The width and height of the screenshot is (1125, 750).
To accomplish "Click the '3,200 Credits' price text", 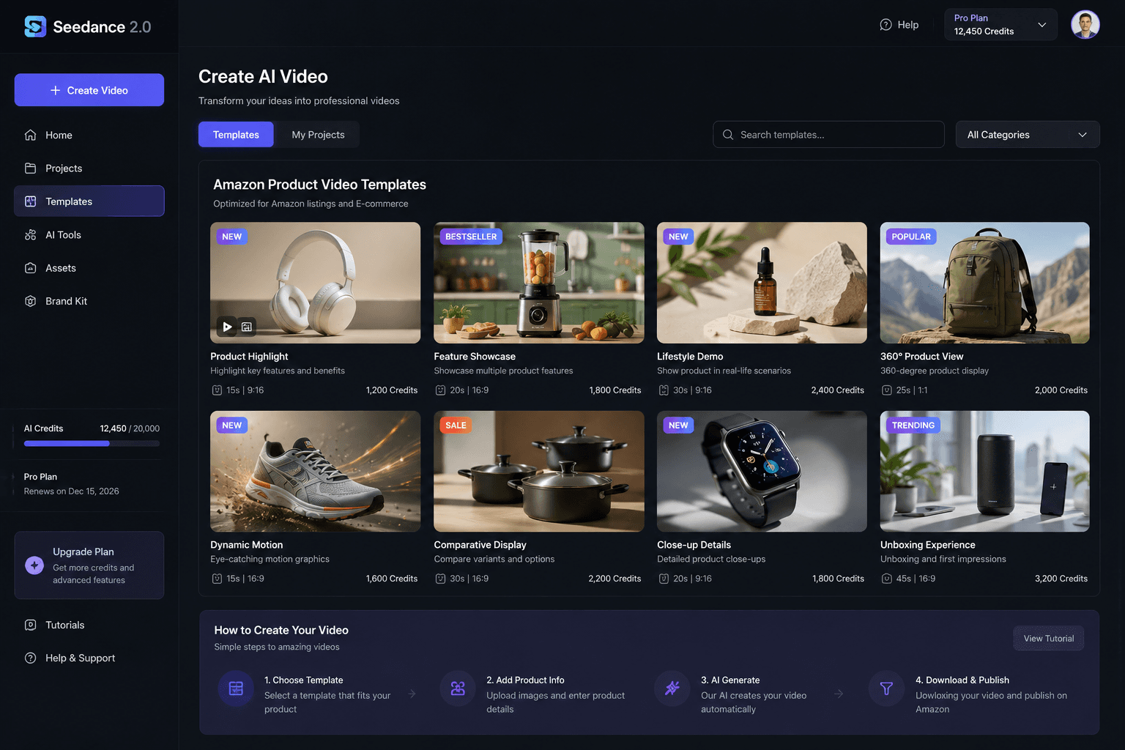I will pos(1061,579).
